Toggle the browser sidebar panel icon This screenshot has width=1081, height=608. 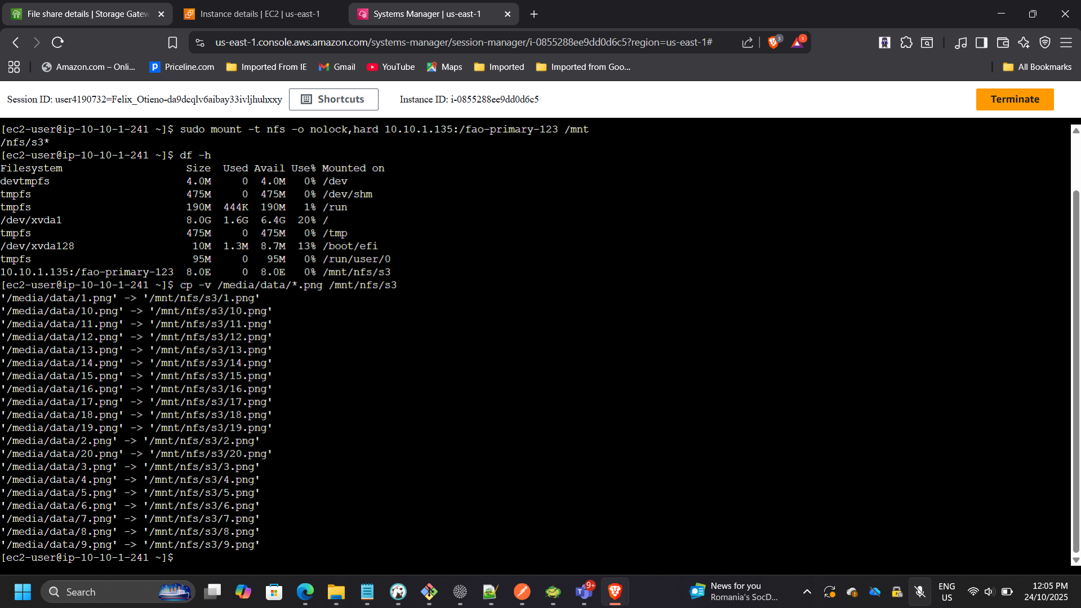(981, 42)
